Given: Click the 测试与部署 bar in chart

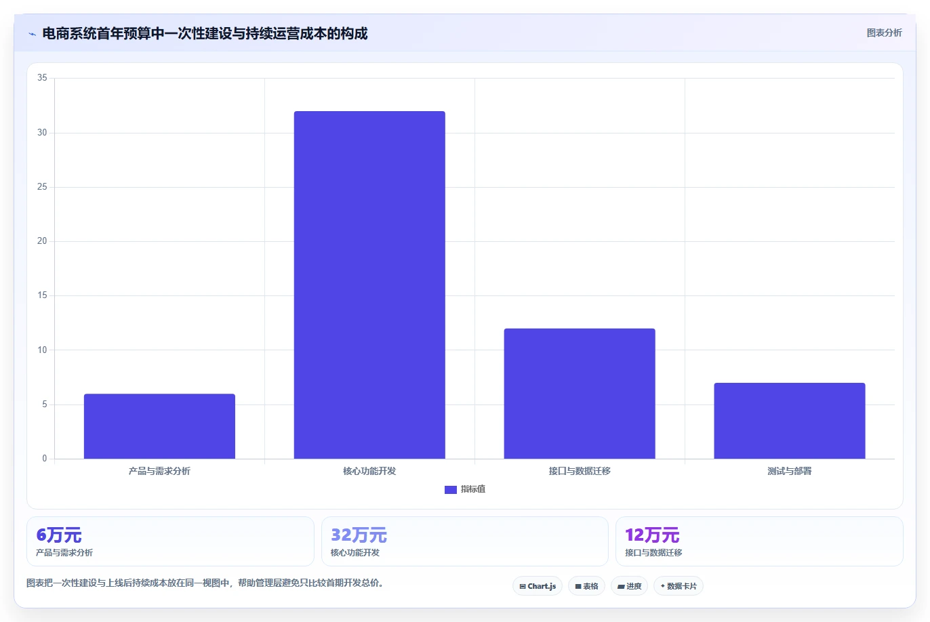Looking at the screenshot, I should 790,421.
